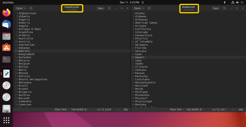246x127 pixels.
Task: Click the Bangladesh line
Action: 27,54
